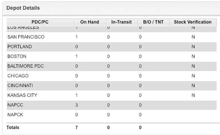220x135 pixels.
Task: Click the B/O / TNT column header
Action: point(154,22)
